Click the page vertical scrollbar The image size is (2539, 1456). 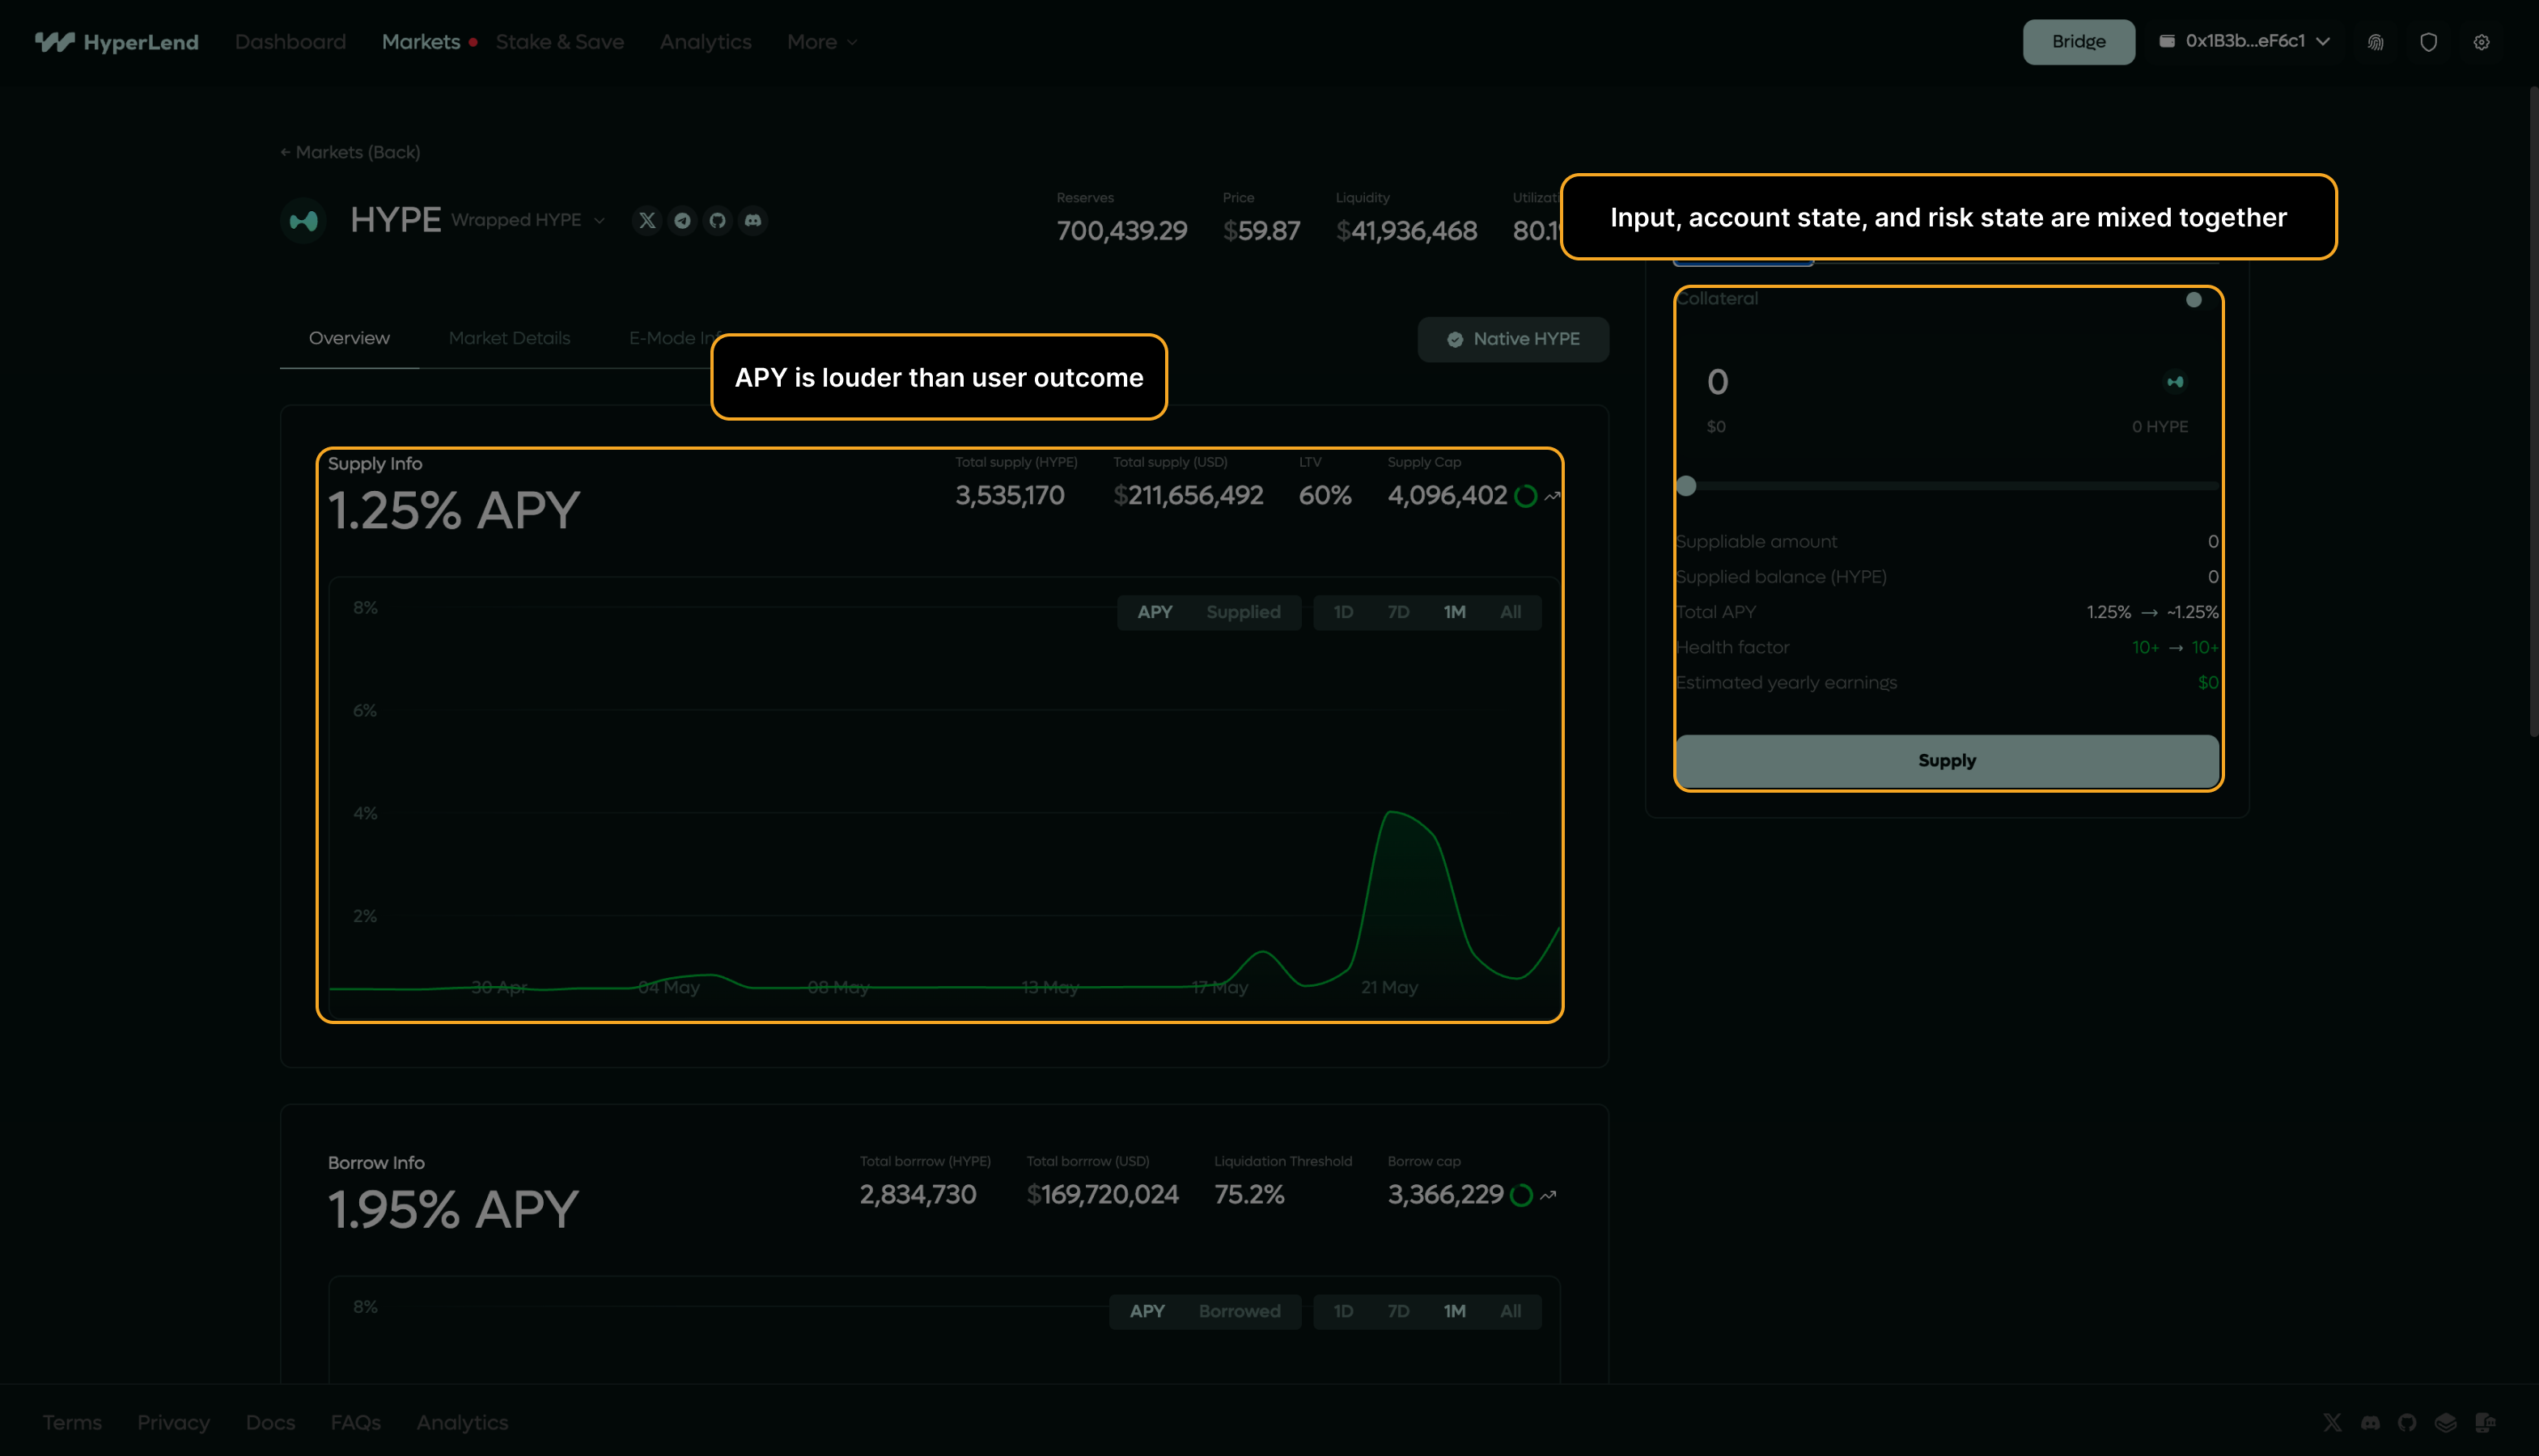pyautogui.click(x=2534, y=412)
